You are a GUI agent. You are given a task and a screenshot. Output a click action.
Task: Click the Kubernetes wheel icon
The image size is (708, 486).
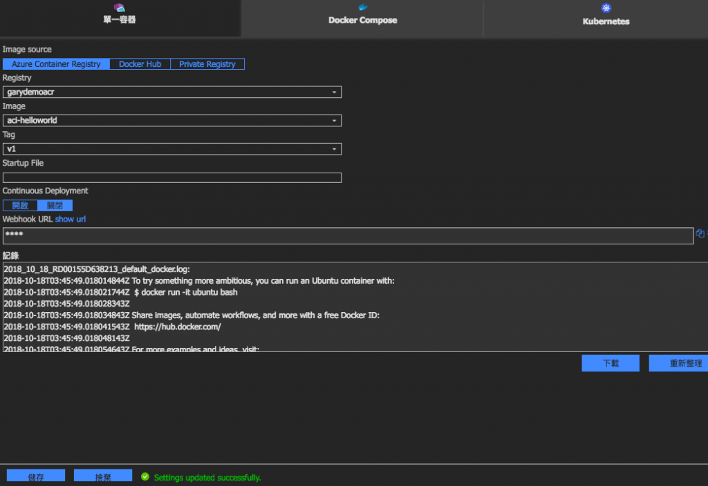606,8
